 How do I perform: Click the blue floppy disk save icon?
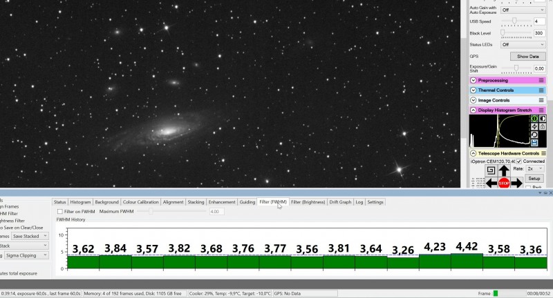point(534,143)
